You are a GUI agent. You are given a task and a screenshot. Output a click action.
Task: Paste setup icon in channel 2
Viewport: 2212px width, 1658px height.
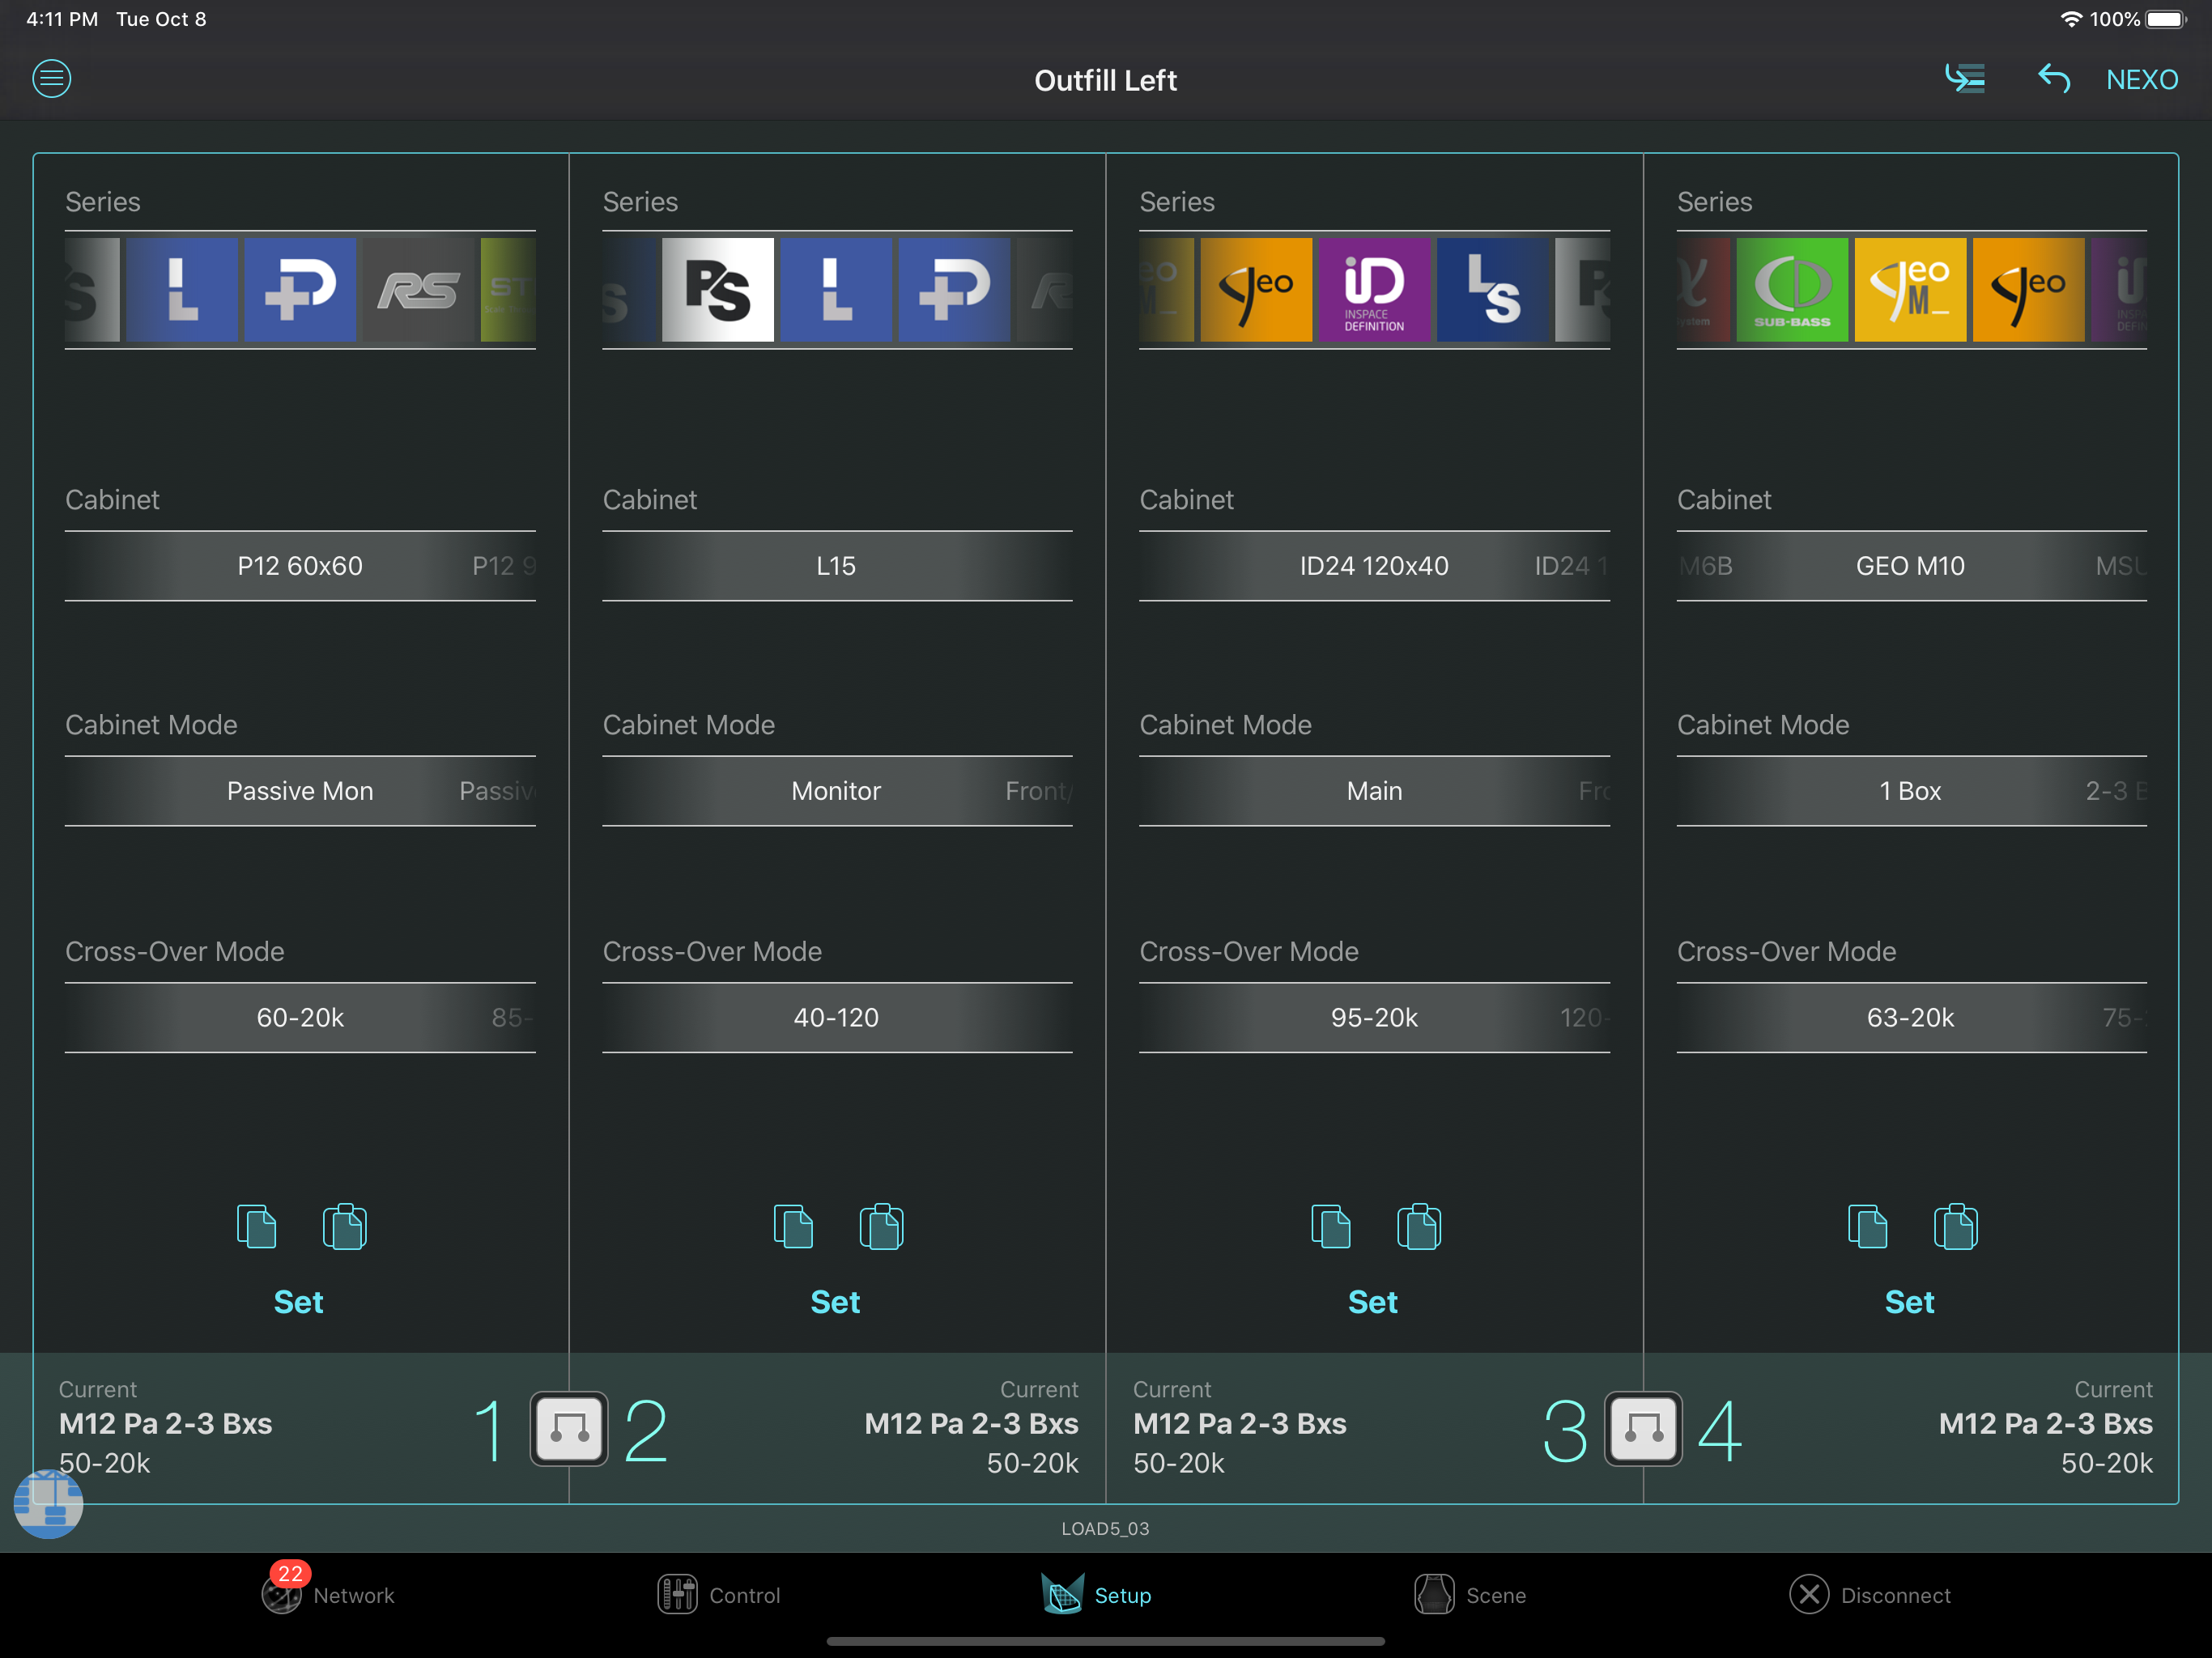(881, 1226)
